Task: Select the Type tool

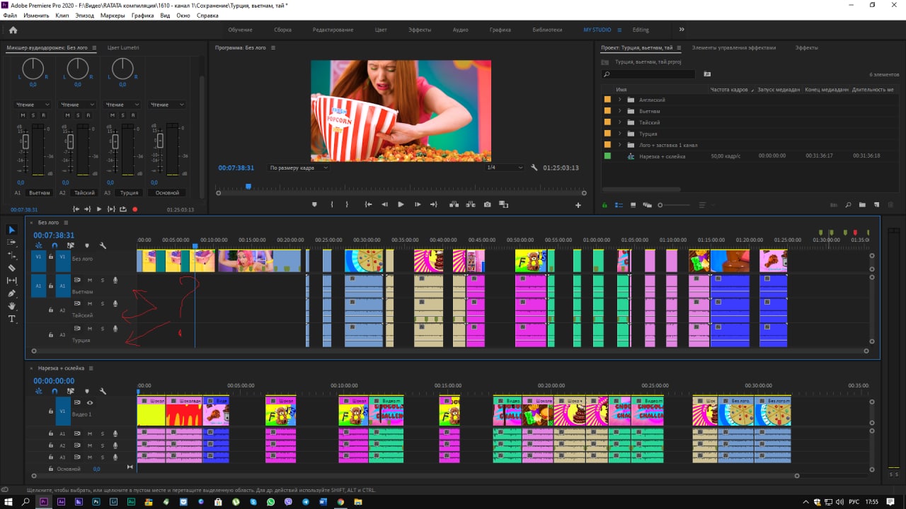Action: tap(11, 319)
